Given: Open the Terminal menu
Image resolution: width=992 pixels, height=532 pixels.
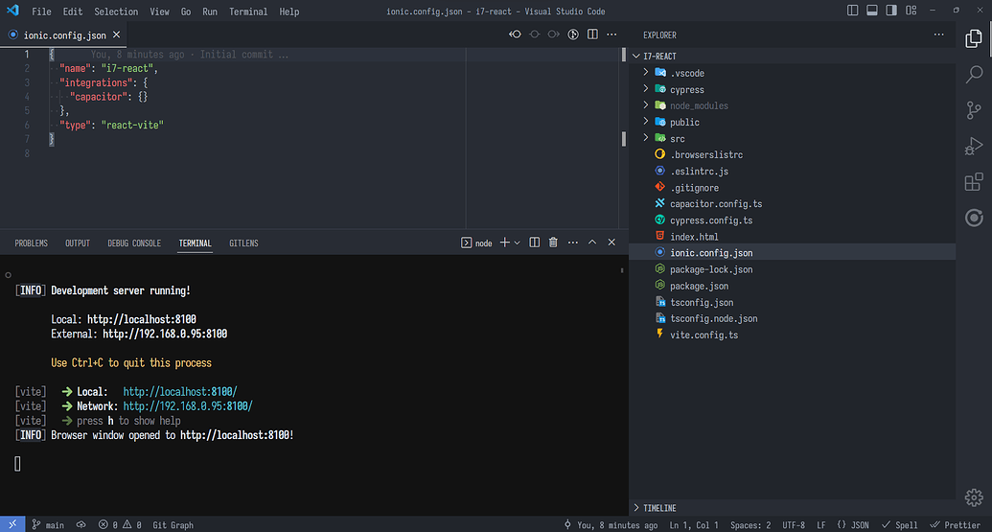Looking at the screenshot, I should tap(248, 12).
